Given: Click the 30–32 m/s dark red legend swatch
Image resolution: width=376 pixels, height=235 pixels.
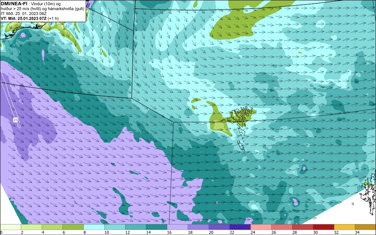Looking at the screenshot, I should pyautogui.click(x=323, y=227).
